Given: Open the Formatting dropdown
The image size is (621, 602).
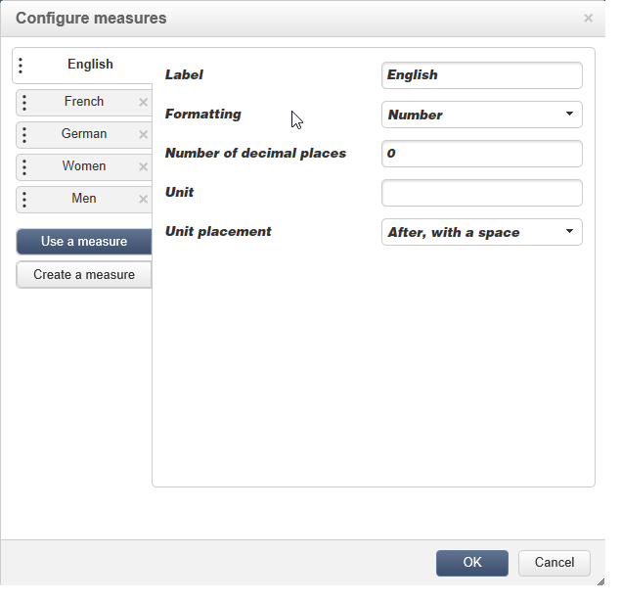Looking at the screenshot, I should pos(481,115).
